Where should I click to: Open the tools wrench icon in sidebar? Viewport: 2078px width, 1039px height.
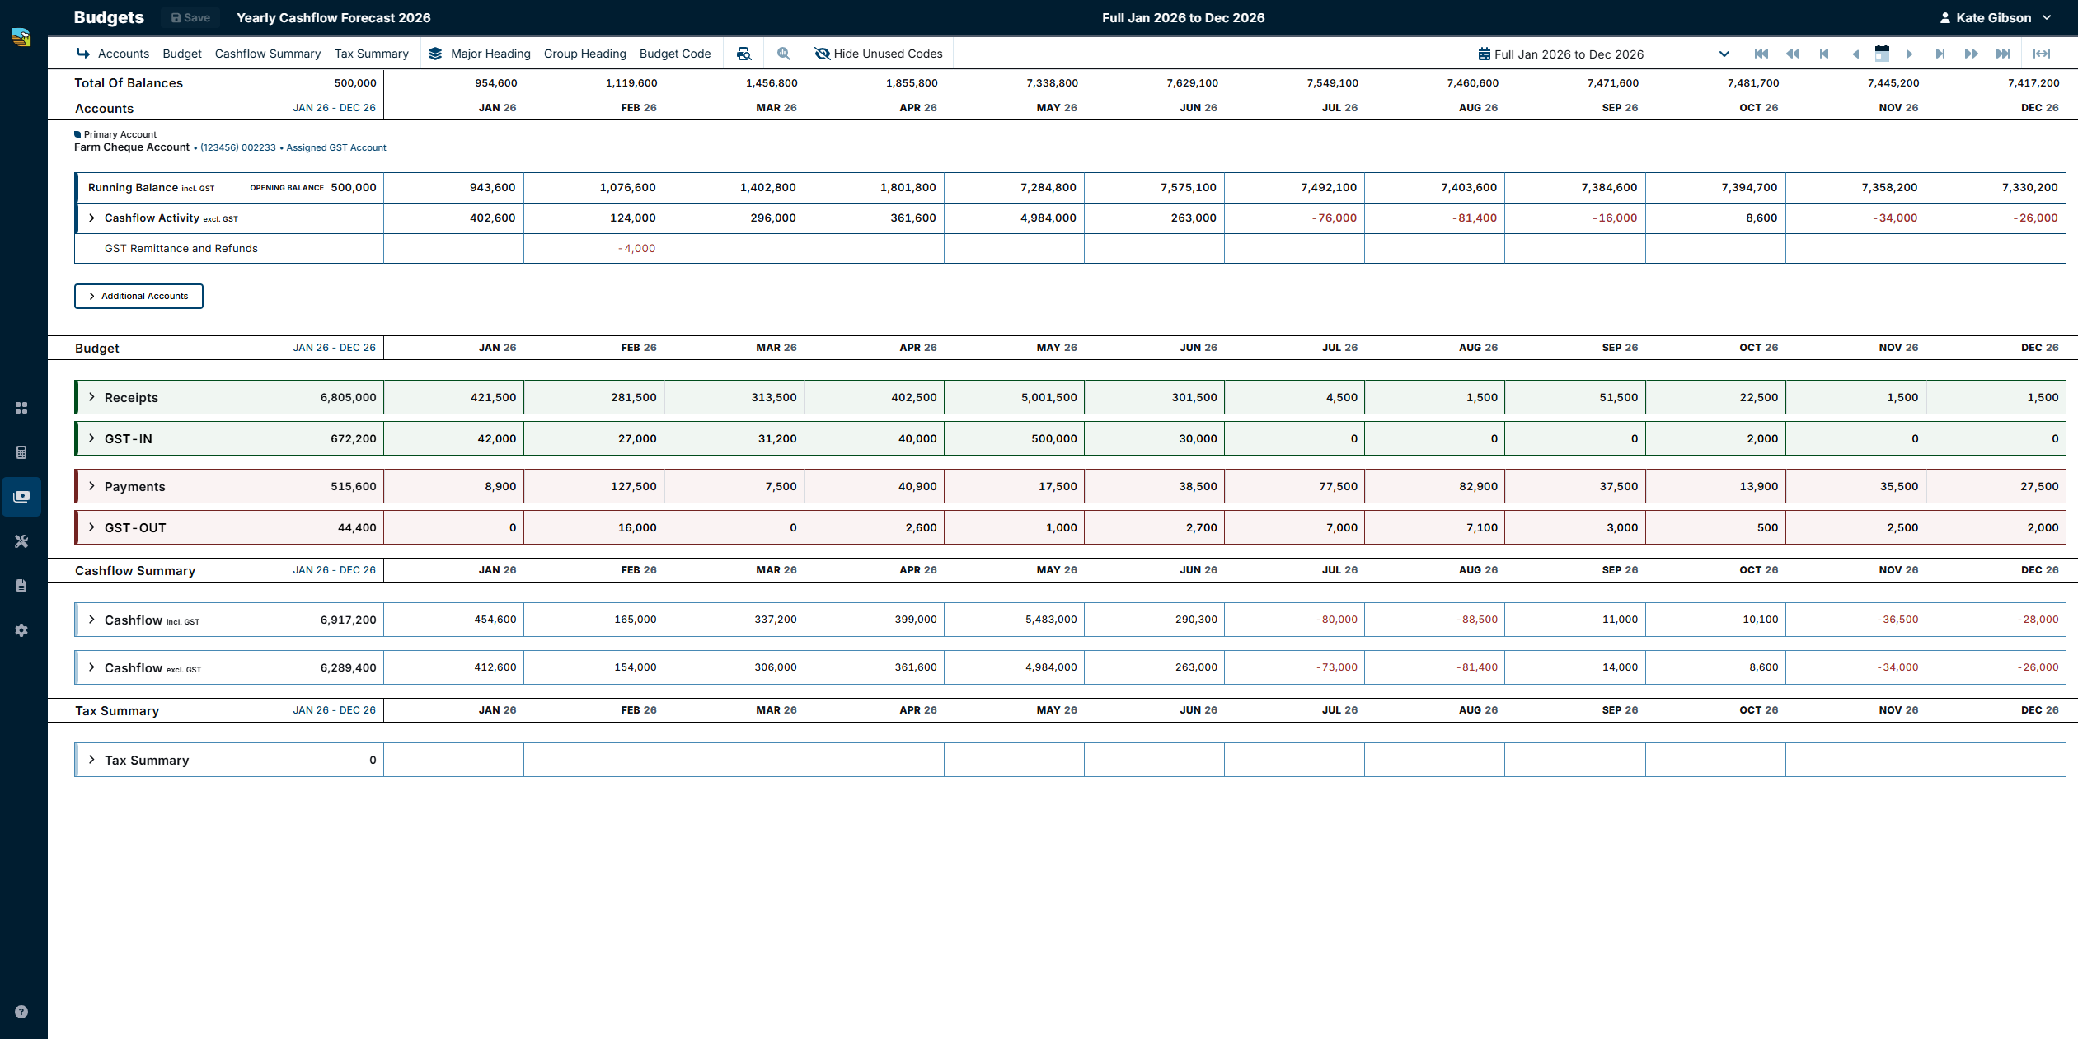pos(21,541)
